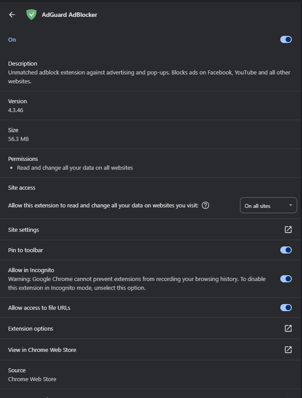Open the Chrome Web Store external-link icon

pyautogui.click(x=288, y=350)
